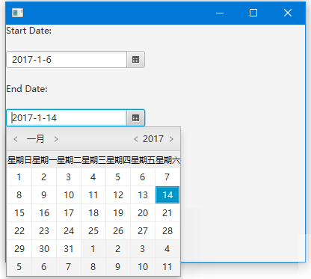Open the Start Date calendar picker icon
The image size is (311, 279).
135,60
